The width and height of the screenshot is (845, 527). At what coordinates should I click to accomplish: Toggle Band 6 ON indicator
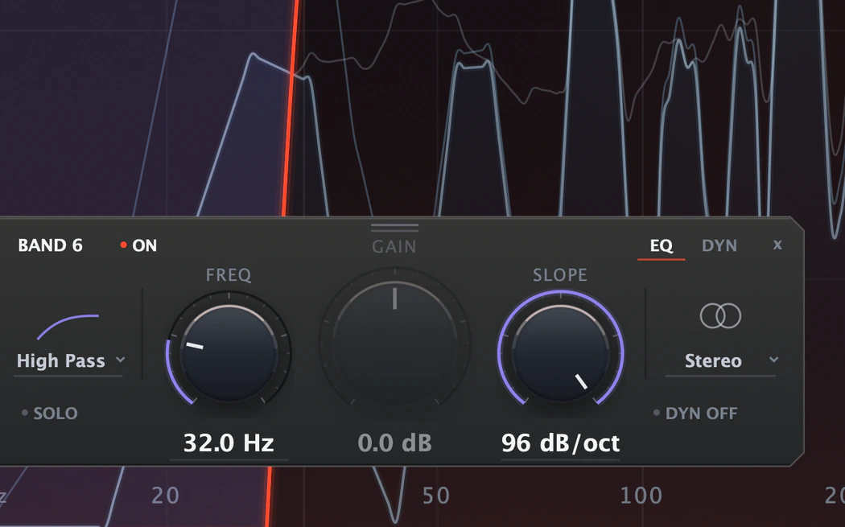point(138,245)
